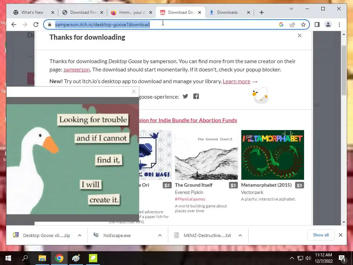Open the NoEscape.exe download item
The height and width of the screenshot is (265, 353).
pyautogui.click(x=117, y=235)
